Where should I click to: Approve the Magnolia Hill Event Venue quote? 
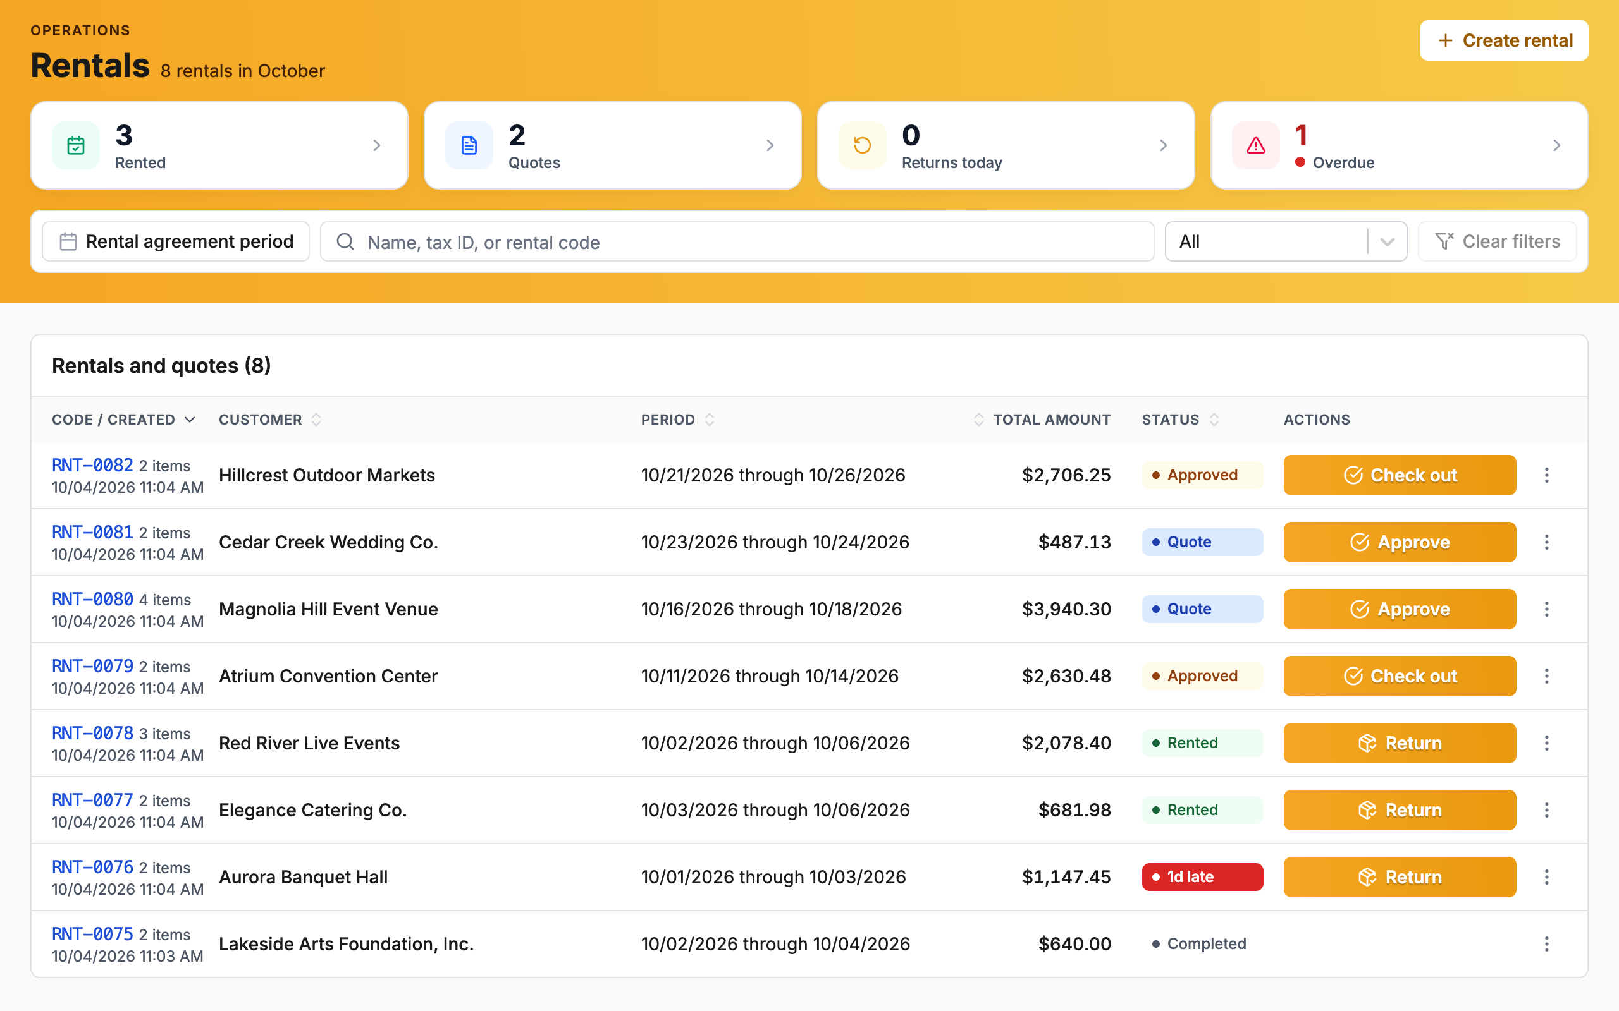[x=1400, y=609]
